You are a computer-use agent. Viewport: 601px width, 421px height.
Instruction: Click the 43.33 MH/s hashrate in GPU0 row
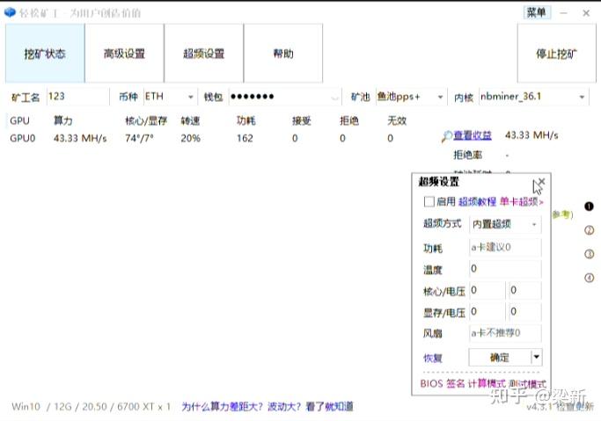(x=80, y=138)
